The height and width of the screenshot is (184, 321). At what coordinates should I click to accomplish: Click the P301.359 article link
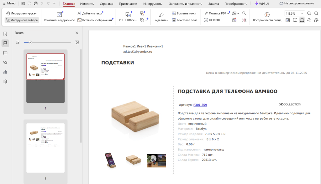pyautogui.click(x=200, y=105)
